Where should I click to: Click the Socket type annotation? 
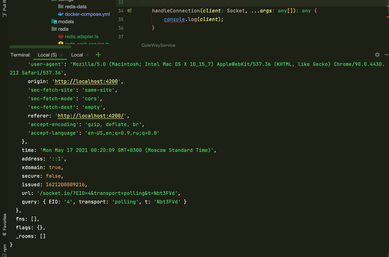236,11
